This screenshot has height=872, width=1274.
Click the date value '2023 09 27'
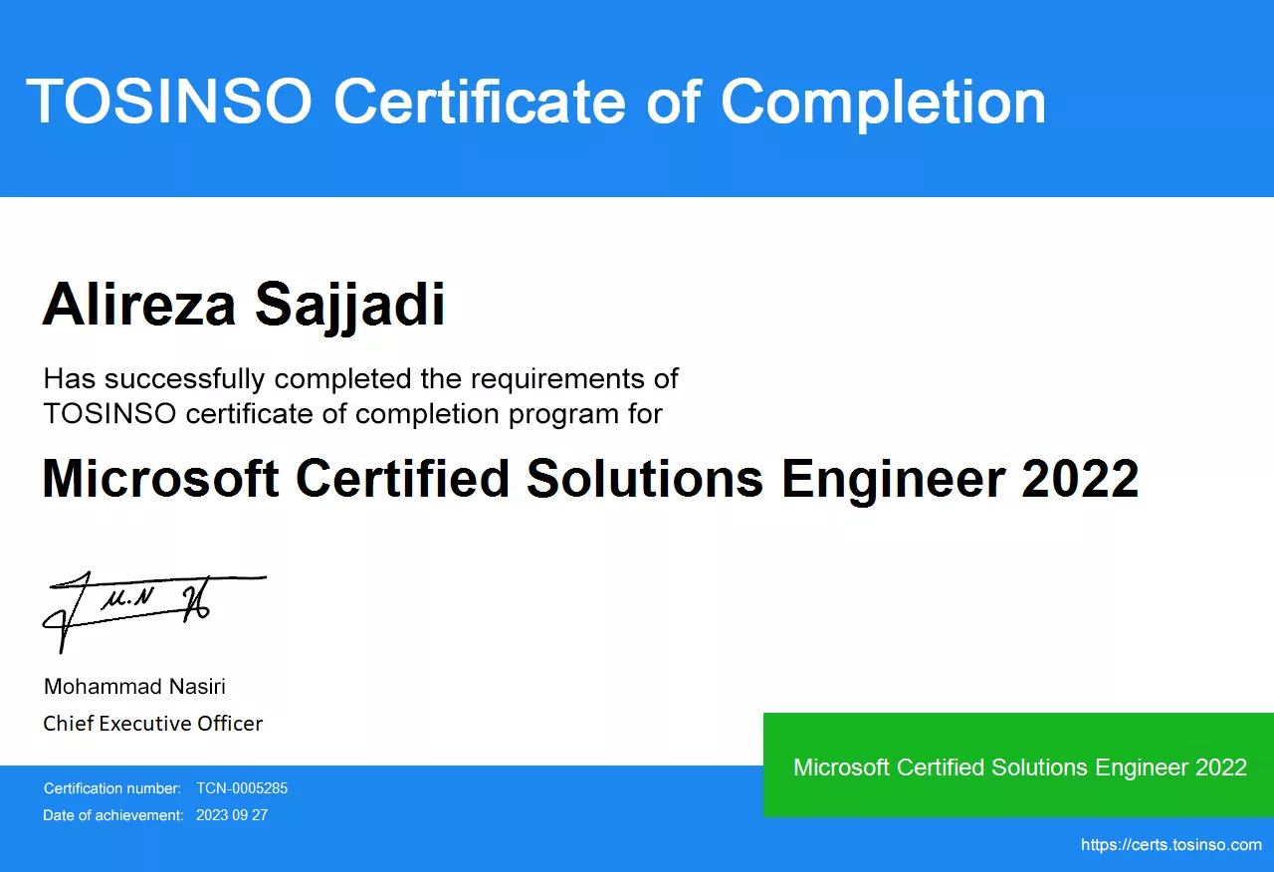point(232,815)
